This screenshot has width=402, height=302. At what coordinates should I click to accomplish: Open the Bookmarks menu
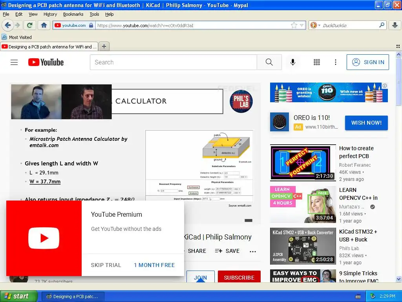tap(73, 14)
